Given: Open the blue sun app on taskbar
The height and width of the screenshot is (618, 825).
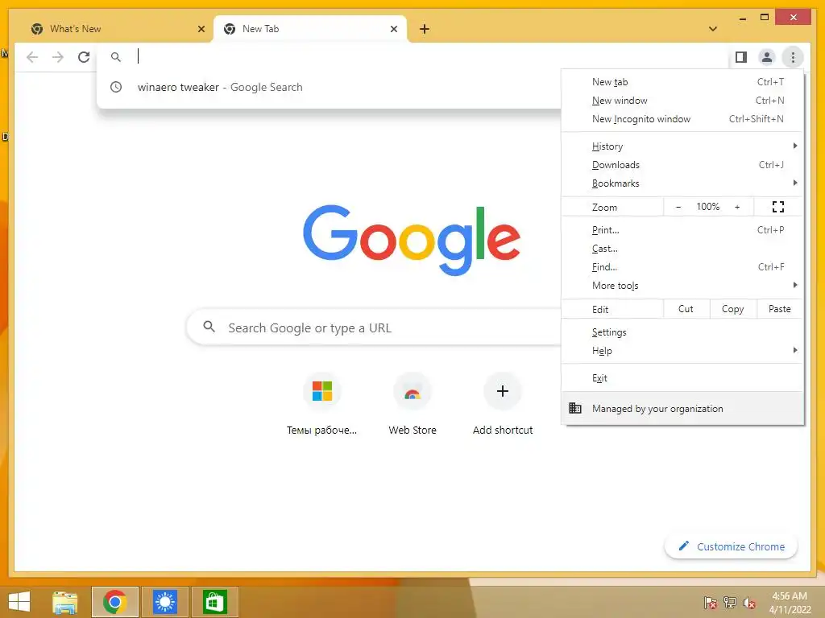Looking at the screenshot, I should (164, 602).
